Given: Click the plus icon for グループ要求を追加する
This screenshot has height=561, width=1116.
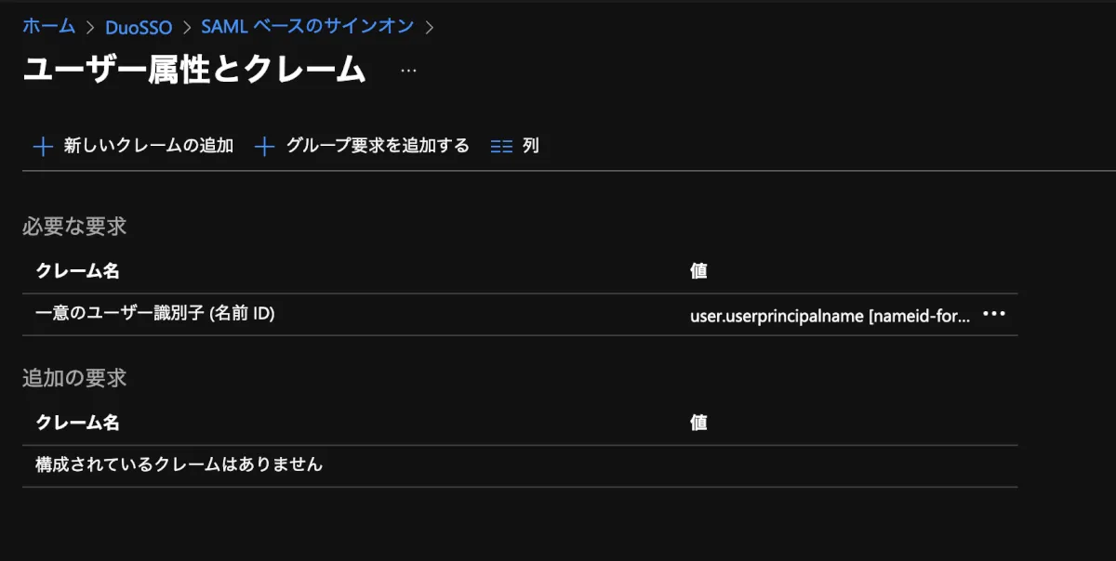Looking at the screenshot, I should point(265,147).
